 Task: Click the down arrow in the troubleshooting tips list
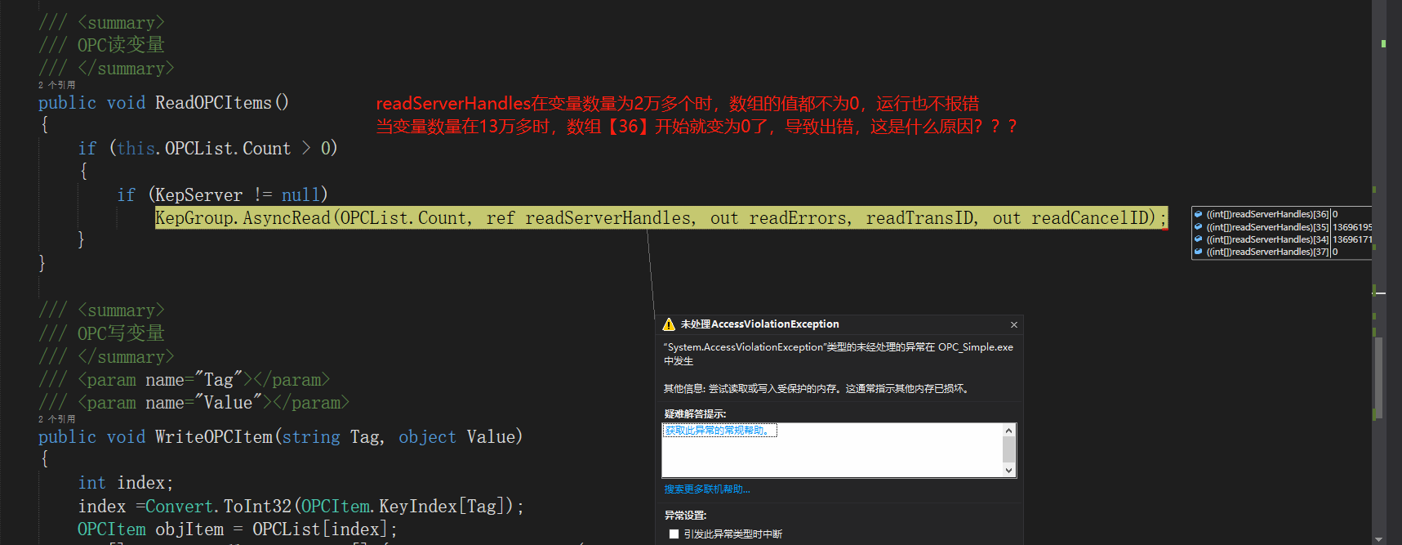1009,470
